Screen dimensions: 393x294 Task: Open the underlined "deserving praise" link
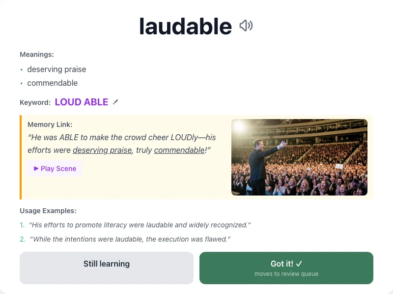click(x=102, y=150)
